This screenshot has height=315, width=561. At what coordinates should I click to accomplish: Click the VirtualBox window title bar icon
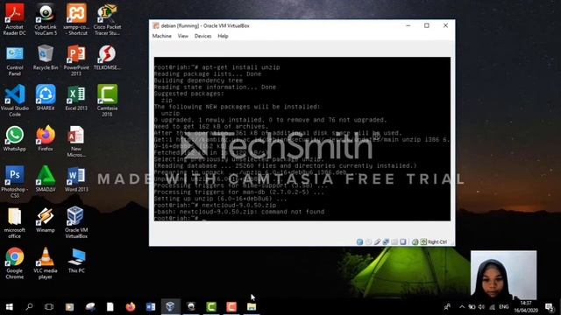click(156, 25)
